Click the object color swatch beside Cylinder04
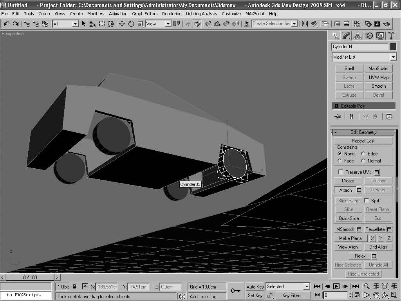The image size is (401, 301). [x=393, y=47]
